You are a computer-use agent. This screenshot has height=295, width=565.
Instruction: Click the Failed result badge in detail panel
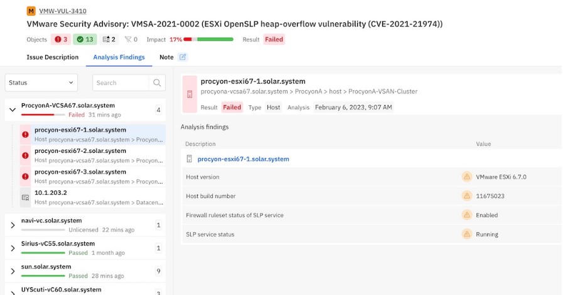232,107
